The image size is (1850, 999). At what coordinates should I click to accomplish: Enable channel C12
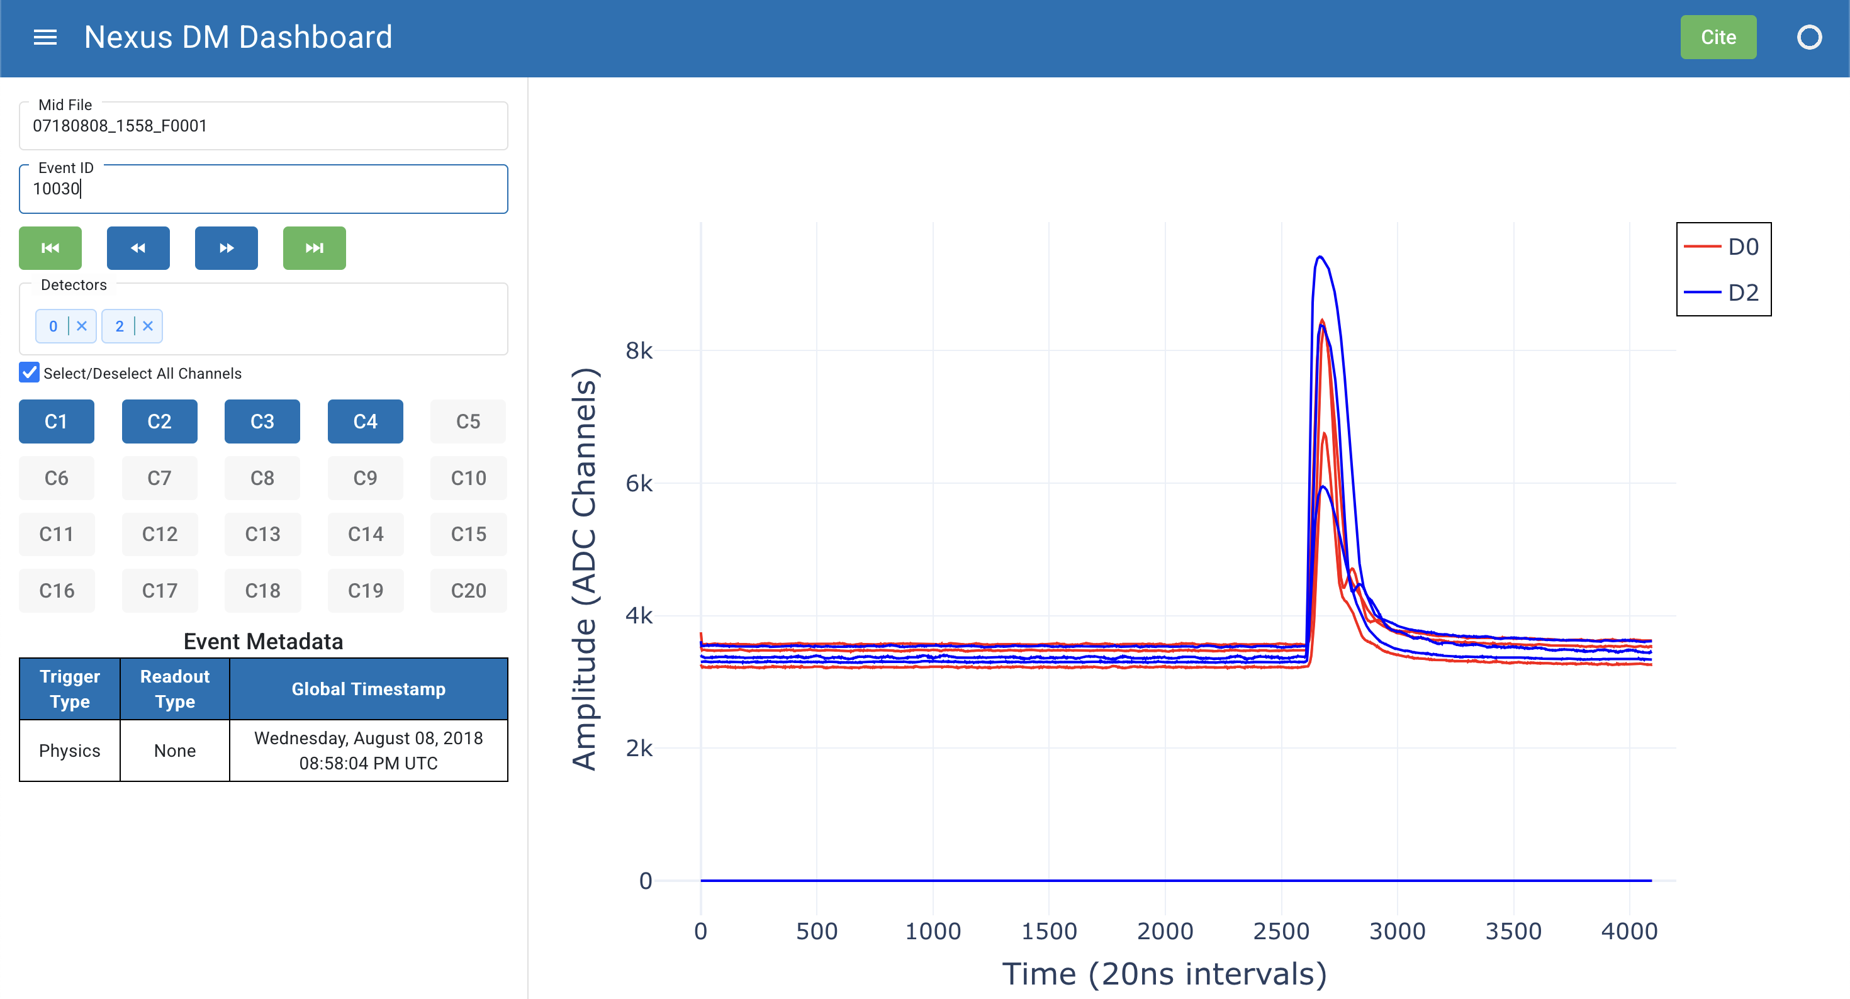tap(159, 533)
